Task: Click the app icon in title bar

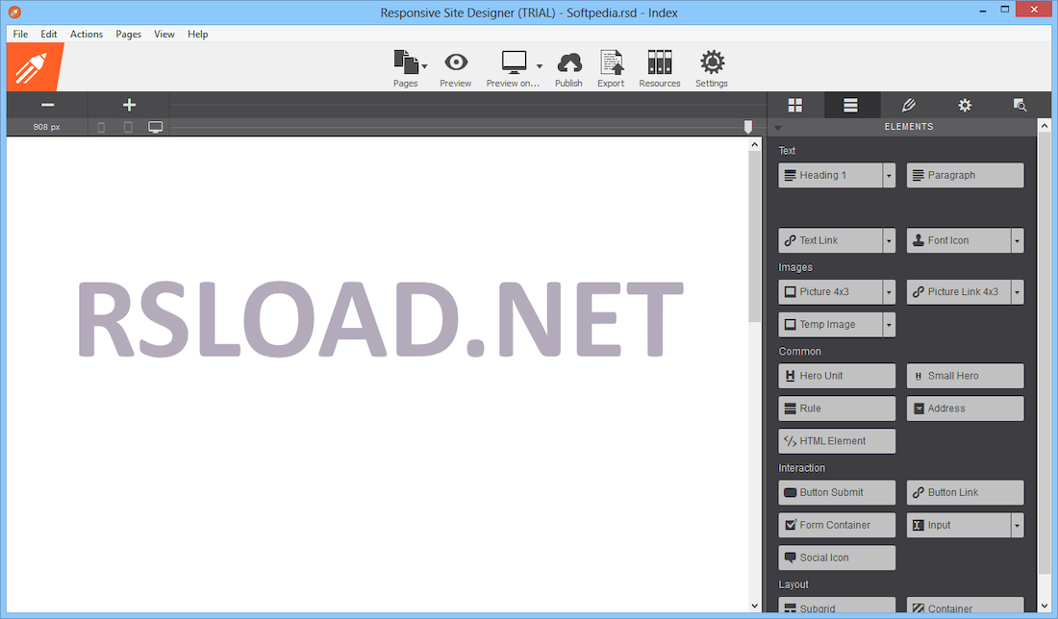Action: pyautogui.click(x=14, y=12)
